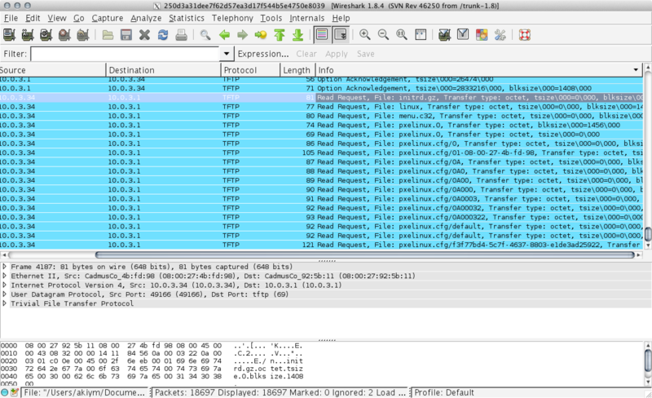
Task: Reload this capture file
Action: tap(162, 35)
